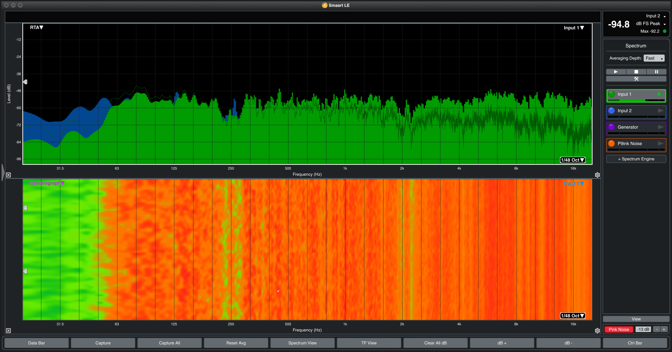
Task: Open the View button in side panel
Action: point(636,319)
